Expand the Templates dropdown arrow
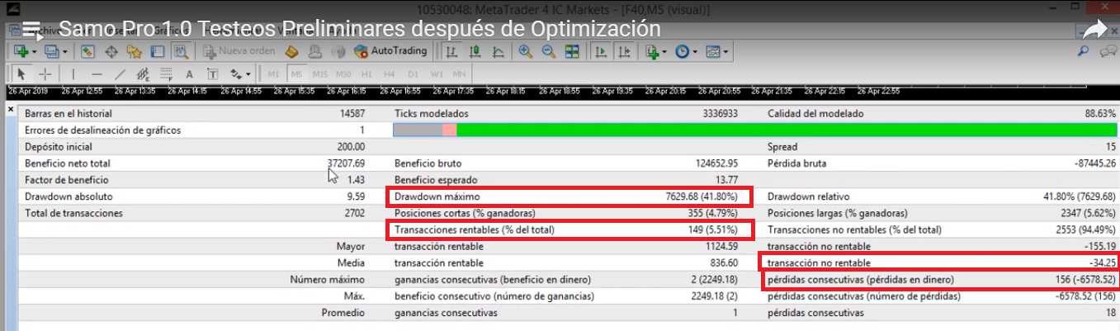This screenshot has height=331, width=1120. click(725, 51)
